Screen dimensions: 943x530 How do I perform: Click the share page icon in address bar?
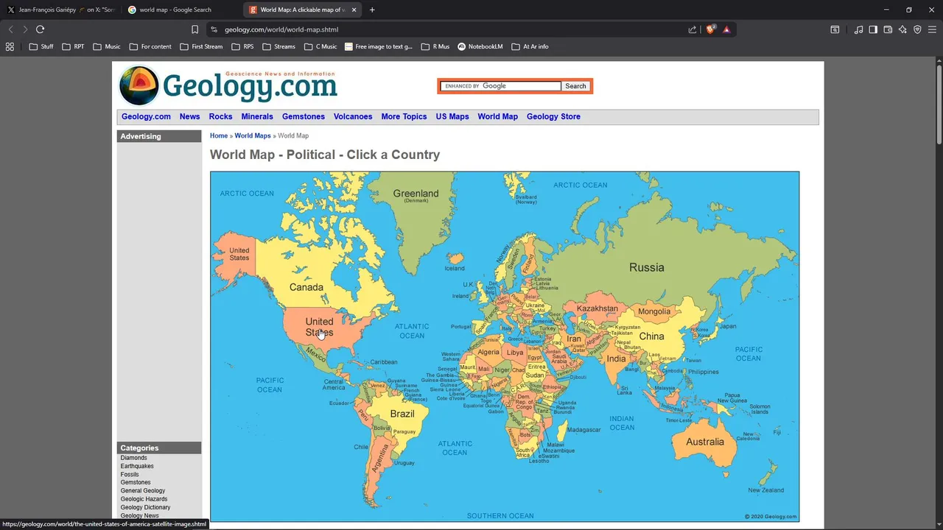pyautogui.click(x=693, y=29)
